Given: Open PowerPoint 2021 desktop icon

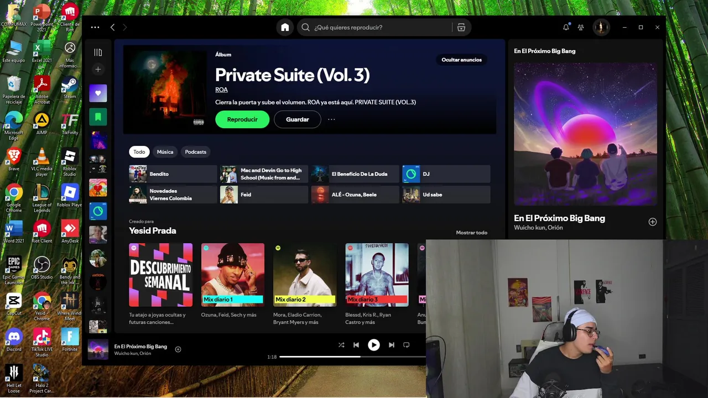Looking at the screenshot, I should [42, 18].
